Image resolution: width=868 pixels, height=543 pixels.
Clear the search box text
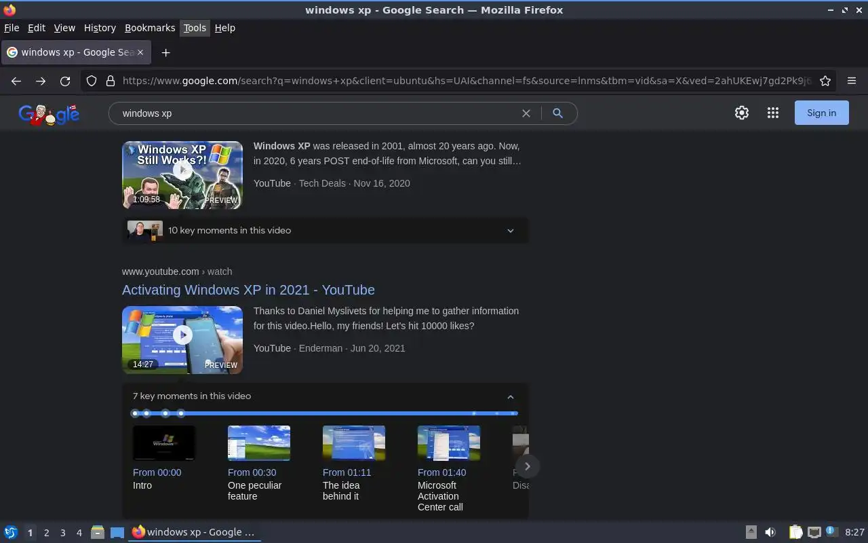click(526, 113)
